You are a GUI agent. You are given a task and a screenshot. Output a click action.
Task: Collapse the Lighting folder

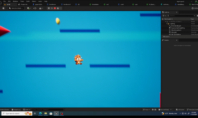(x=167, y=24)
